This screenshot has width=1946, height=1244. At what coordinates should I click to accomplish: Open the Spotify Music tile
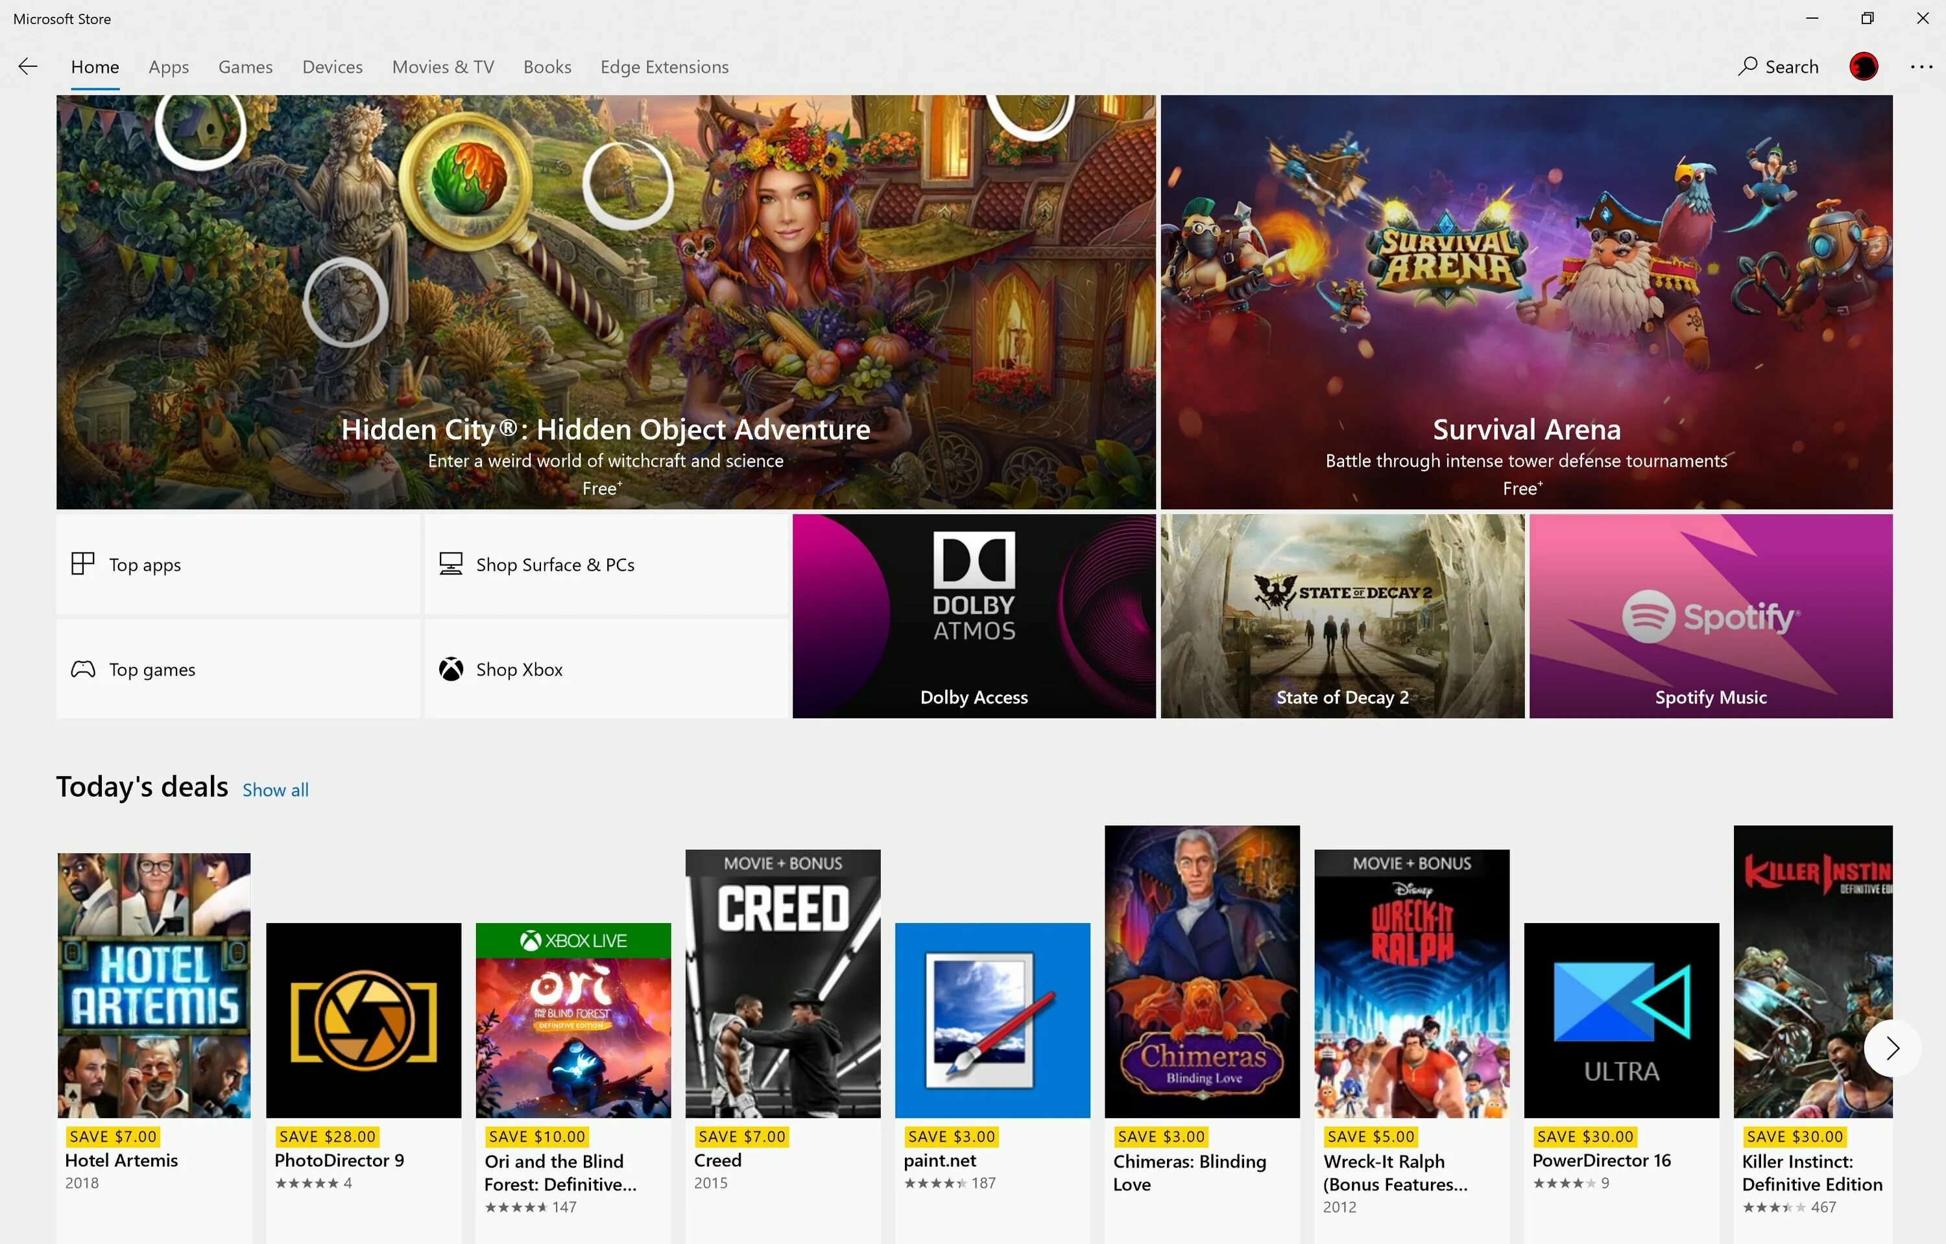click(x=1711, y=616)
